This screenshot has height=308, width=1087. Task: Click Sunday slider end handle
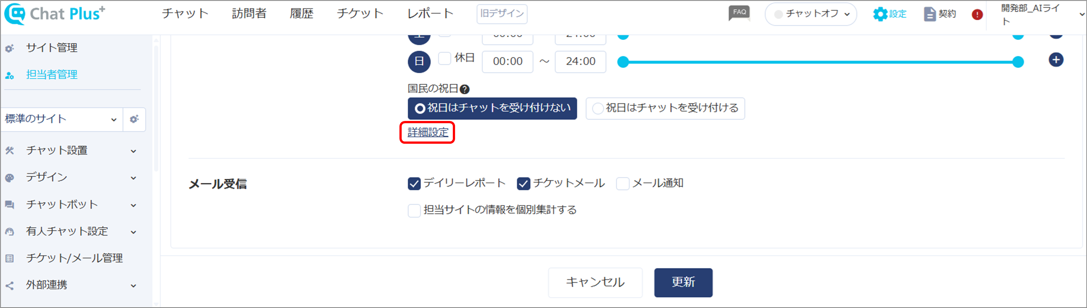pyautogui.click(x=1018, y=62)
